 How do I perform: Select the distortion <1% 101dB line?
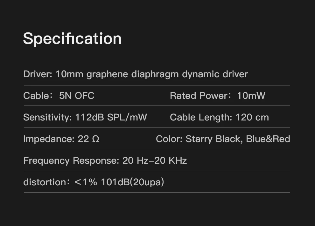(x=94, y=182)
